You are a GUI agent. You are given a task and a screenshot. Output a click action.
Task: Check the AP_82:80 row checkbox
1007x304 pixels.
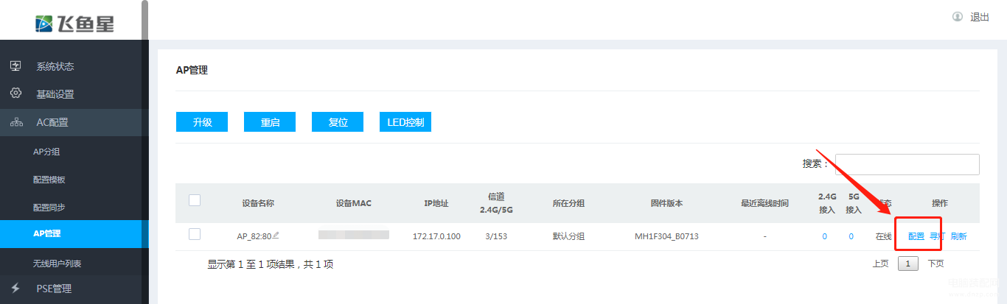195,234
